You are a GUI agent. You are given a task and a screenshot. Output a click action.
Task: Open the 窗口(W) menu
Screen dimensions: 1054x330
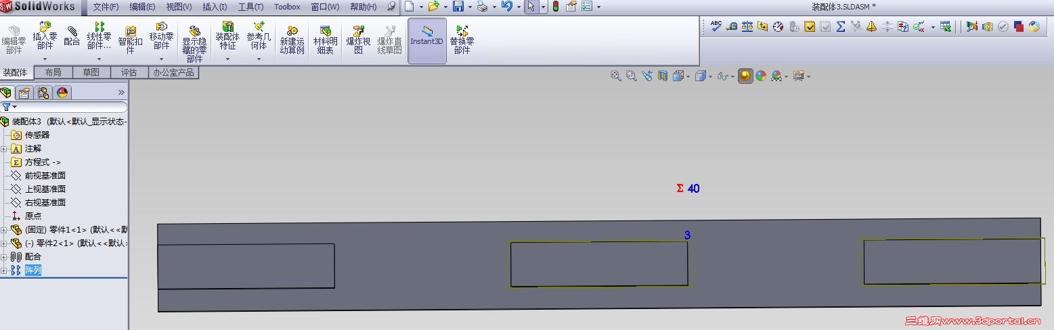(325, 7)
